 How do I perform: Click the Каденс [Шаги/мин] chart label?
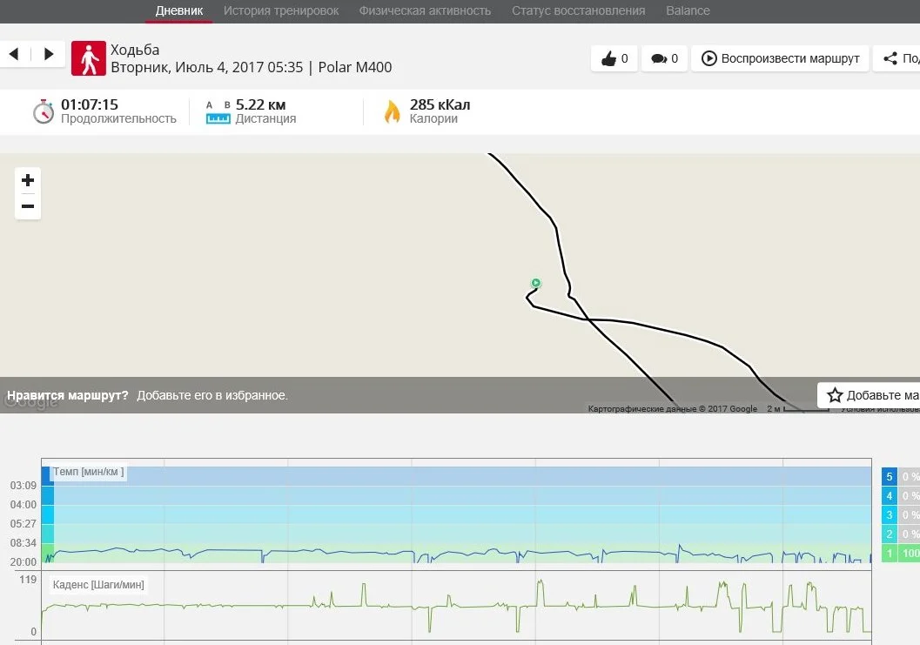coord(98,585)
